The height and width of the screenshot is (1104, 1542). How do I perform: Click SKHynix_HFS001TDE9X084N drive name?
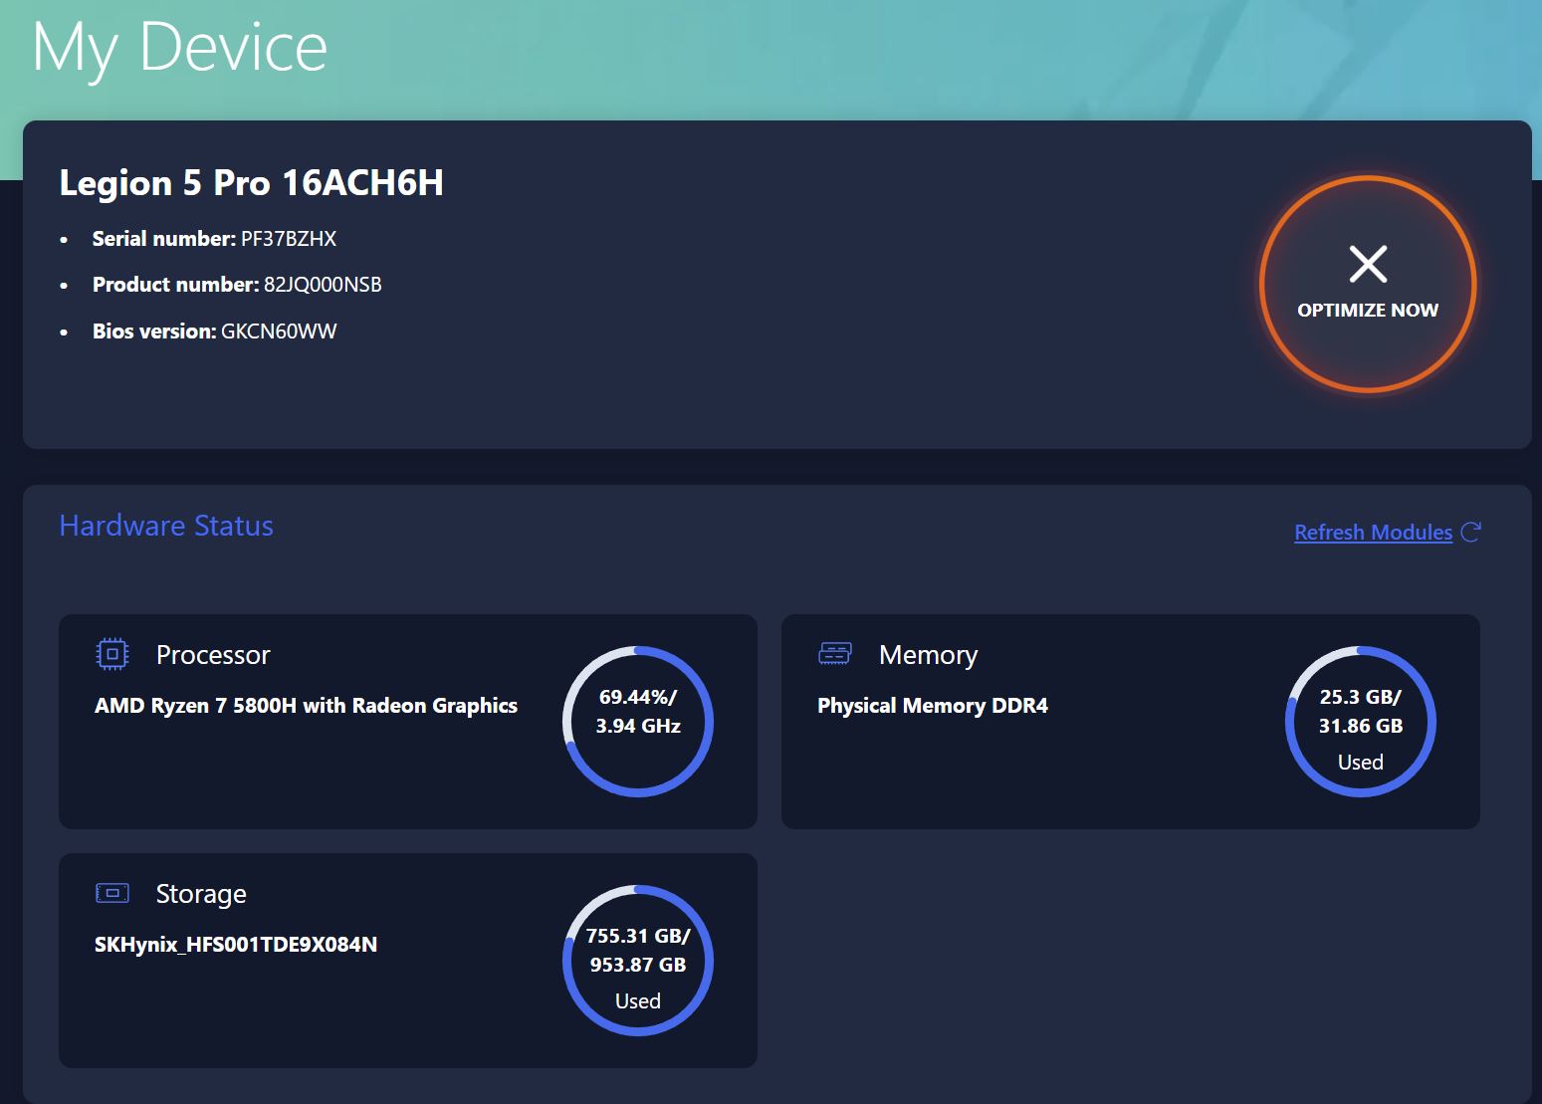pyautogui.click(x=236, y=945)
